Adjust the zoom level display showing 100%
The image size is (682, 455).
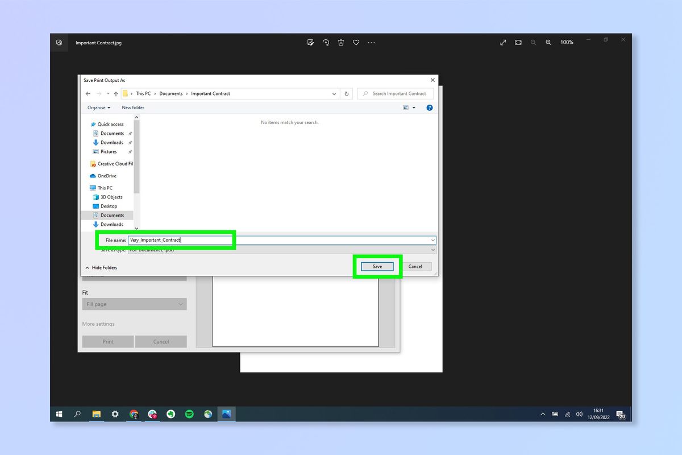click(567, 42)
